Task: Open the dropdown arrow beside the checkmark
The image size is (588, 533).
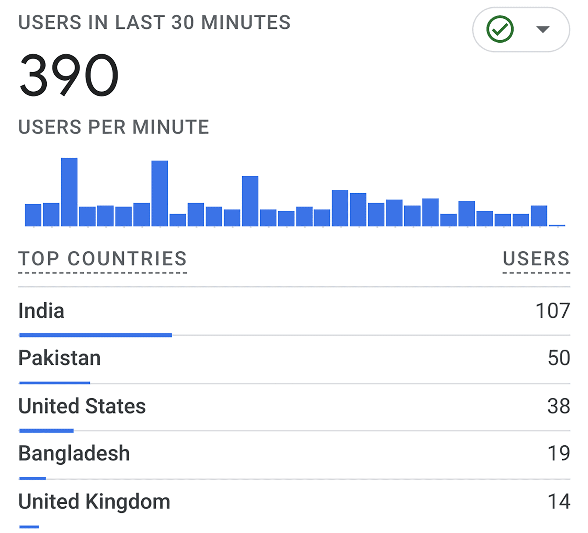Action: point(542,29)
